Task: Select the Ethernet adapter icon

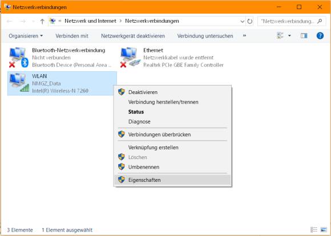Action: 130,58
